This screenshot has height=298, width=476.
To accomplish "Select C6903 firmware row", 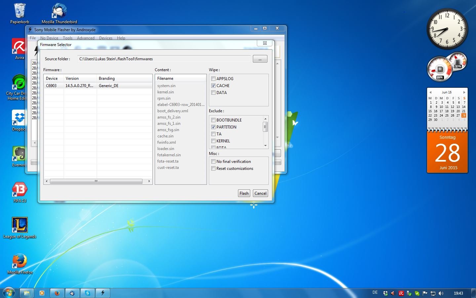I will [98, 86].
